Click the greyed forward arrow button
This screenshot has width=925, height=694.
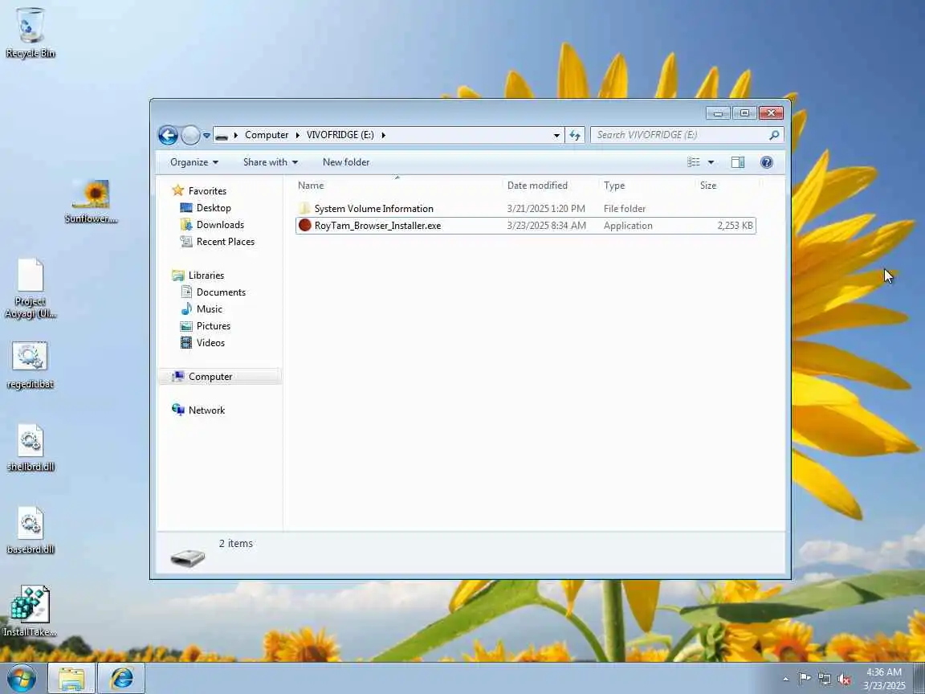pyautogui.click(x=190, y=135)
